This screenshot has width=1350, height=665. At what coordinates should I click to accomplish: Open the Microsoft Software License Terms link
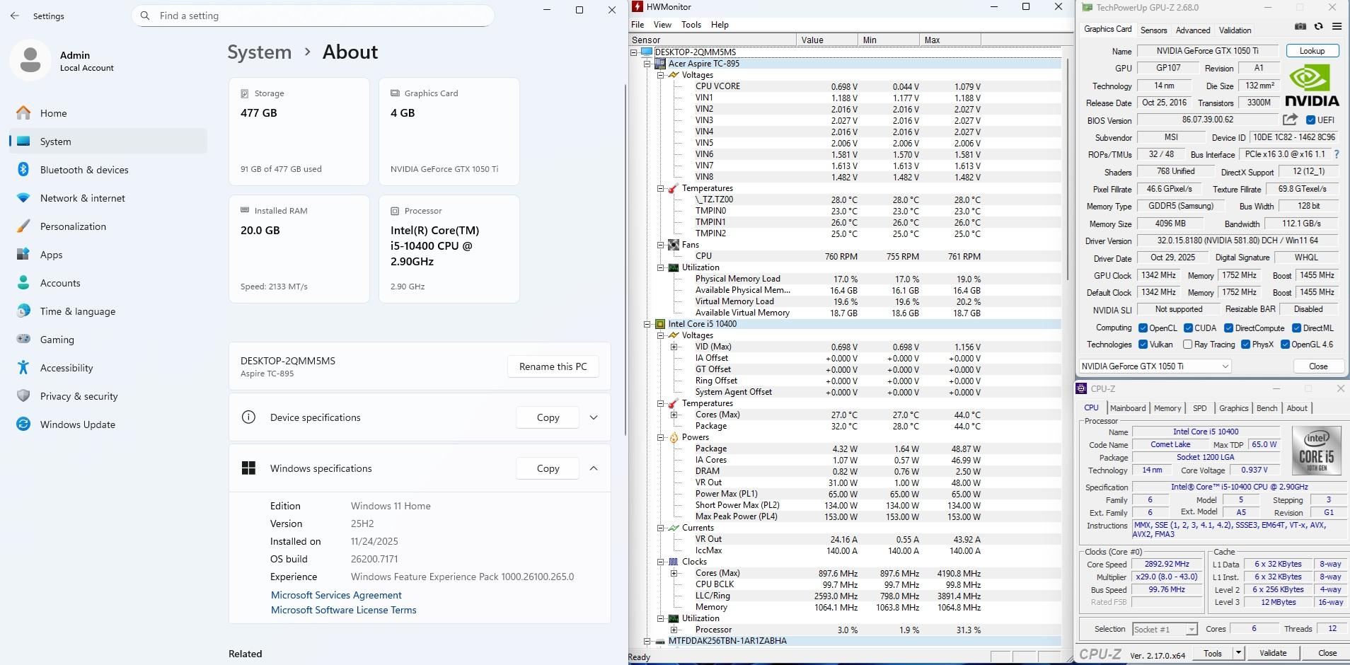(x=344, y=610)
